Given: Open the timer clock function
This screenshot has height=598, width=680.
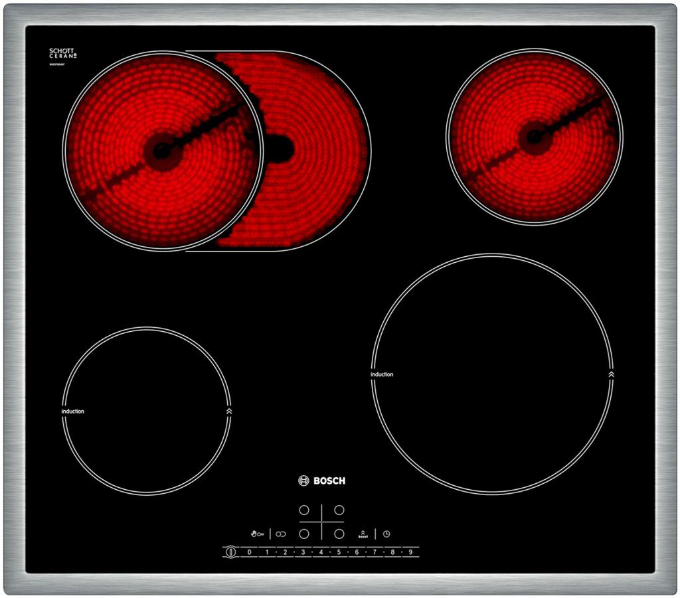Looking at the screenshot, I should pyautogui.click(x=386, y=533).
